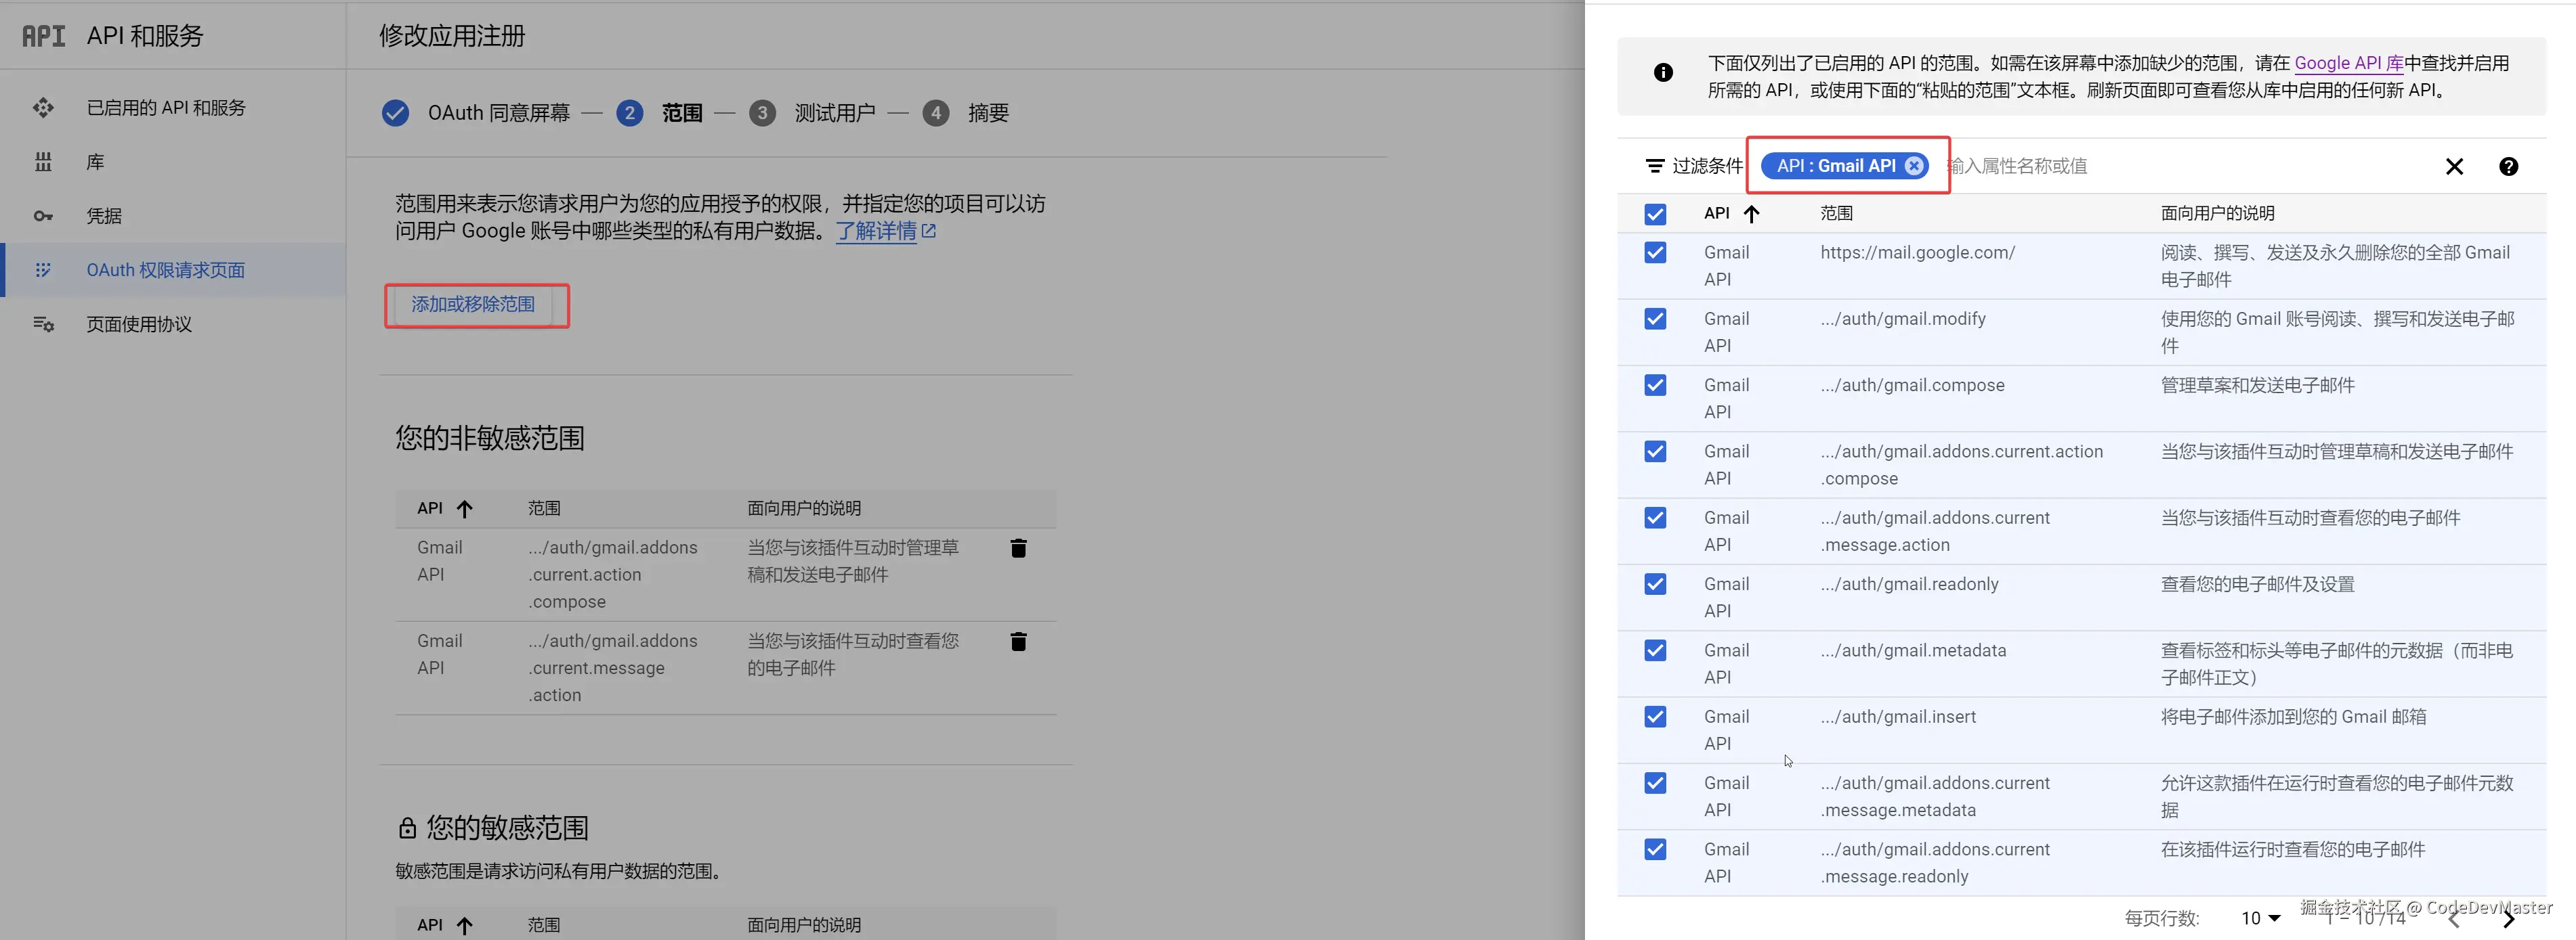The height and width of the screenshot is (940, 2576).
Task: Click the enabled APIs and services icon
Action: coord(43,108)
